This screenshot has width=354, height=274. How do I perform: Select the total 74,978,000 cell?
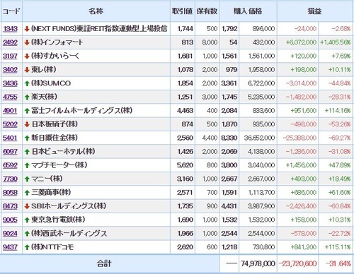(258, 263)
